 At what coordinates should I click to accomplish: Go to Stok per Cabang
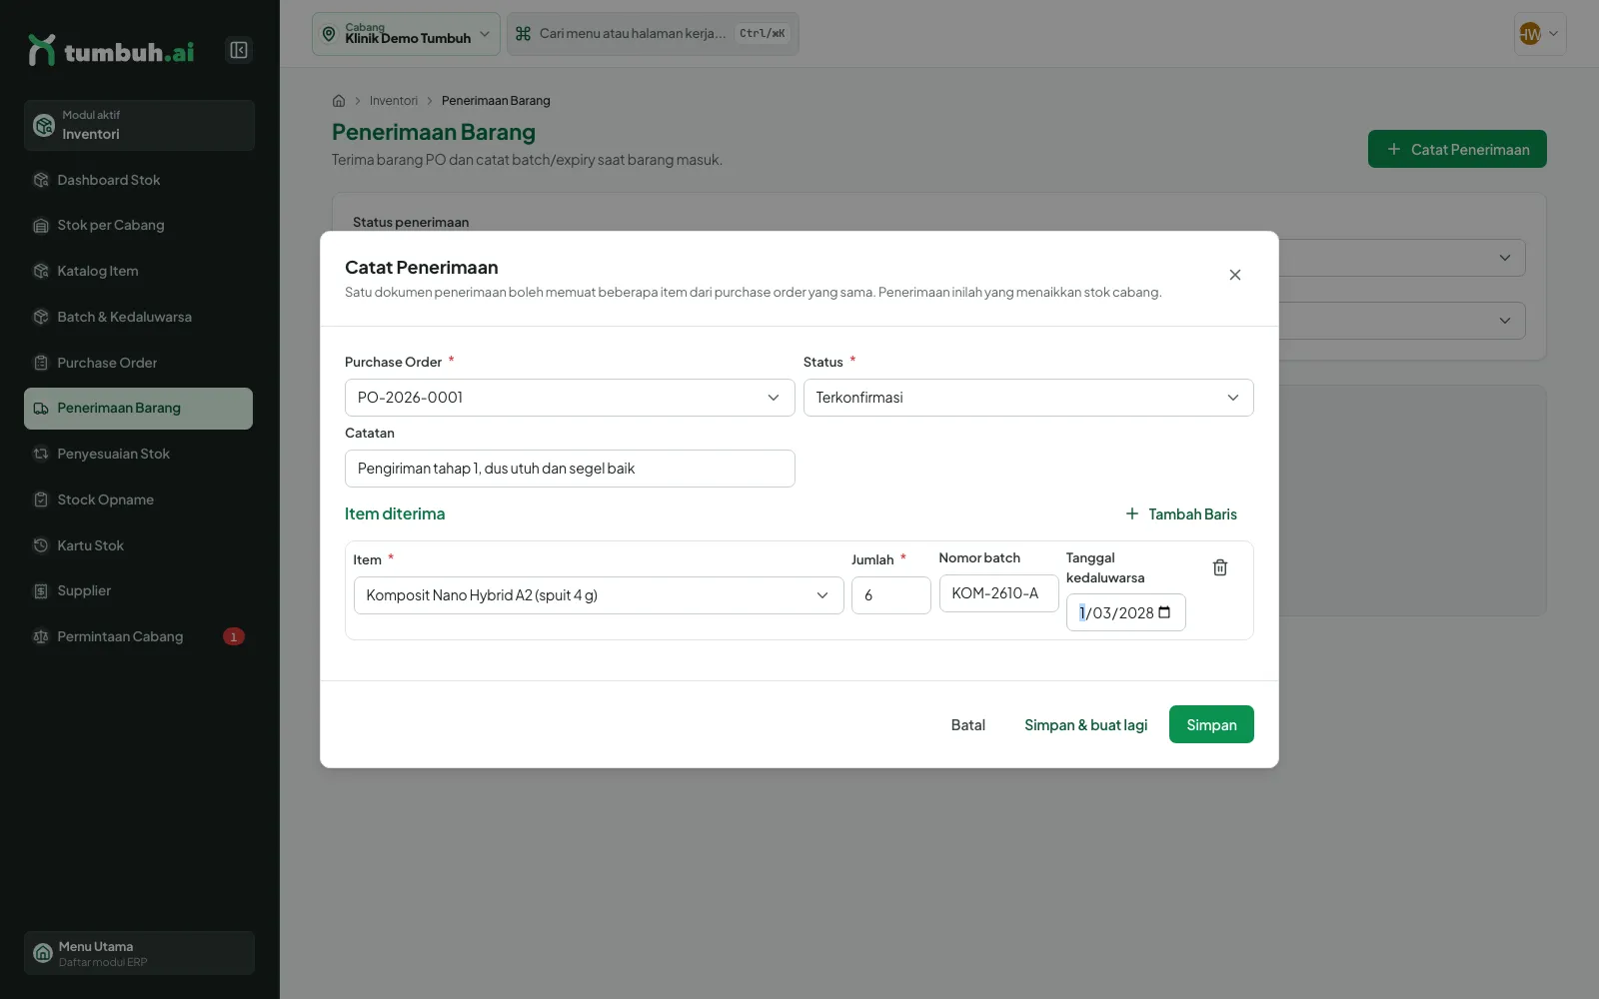pyautogui.click(x=139, y=226)
